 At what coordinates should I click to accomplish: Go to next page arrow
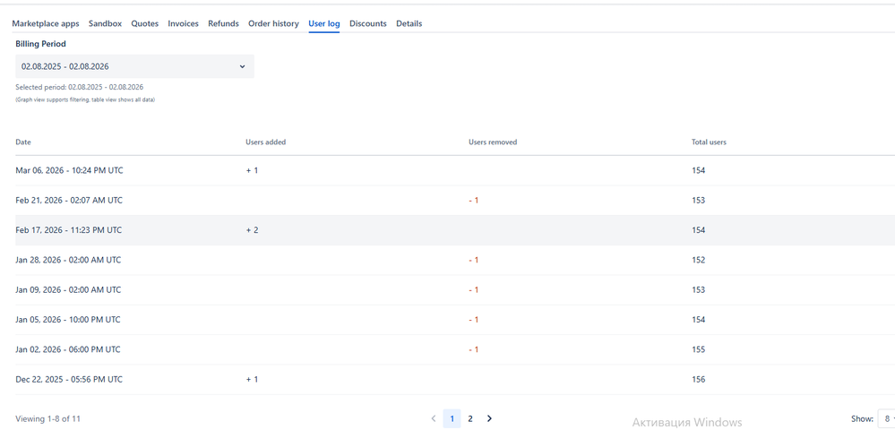pyautogui.click(x=489, y=418)
